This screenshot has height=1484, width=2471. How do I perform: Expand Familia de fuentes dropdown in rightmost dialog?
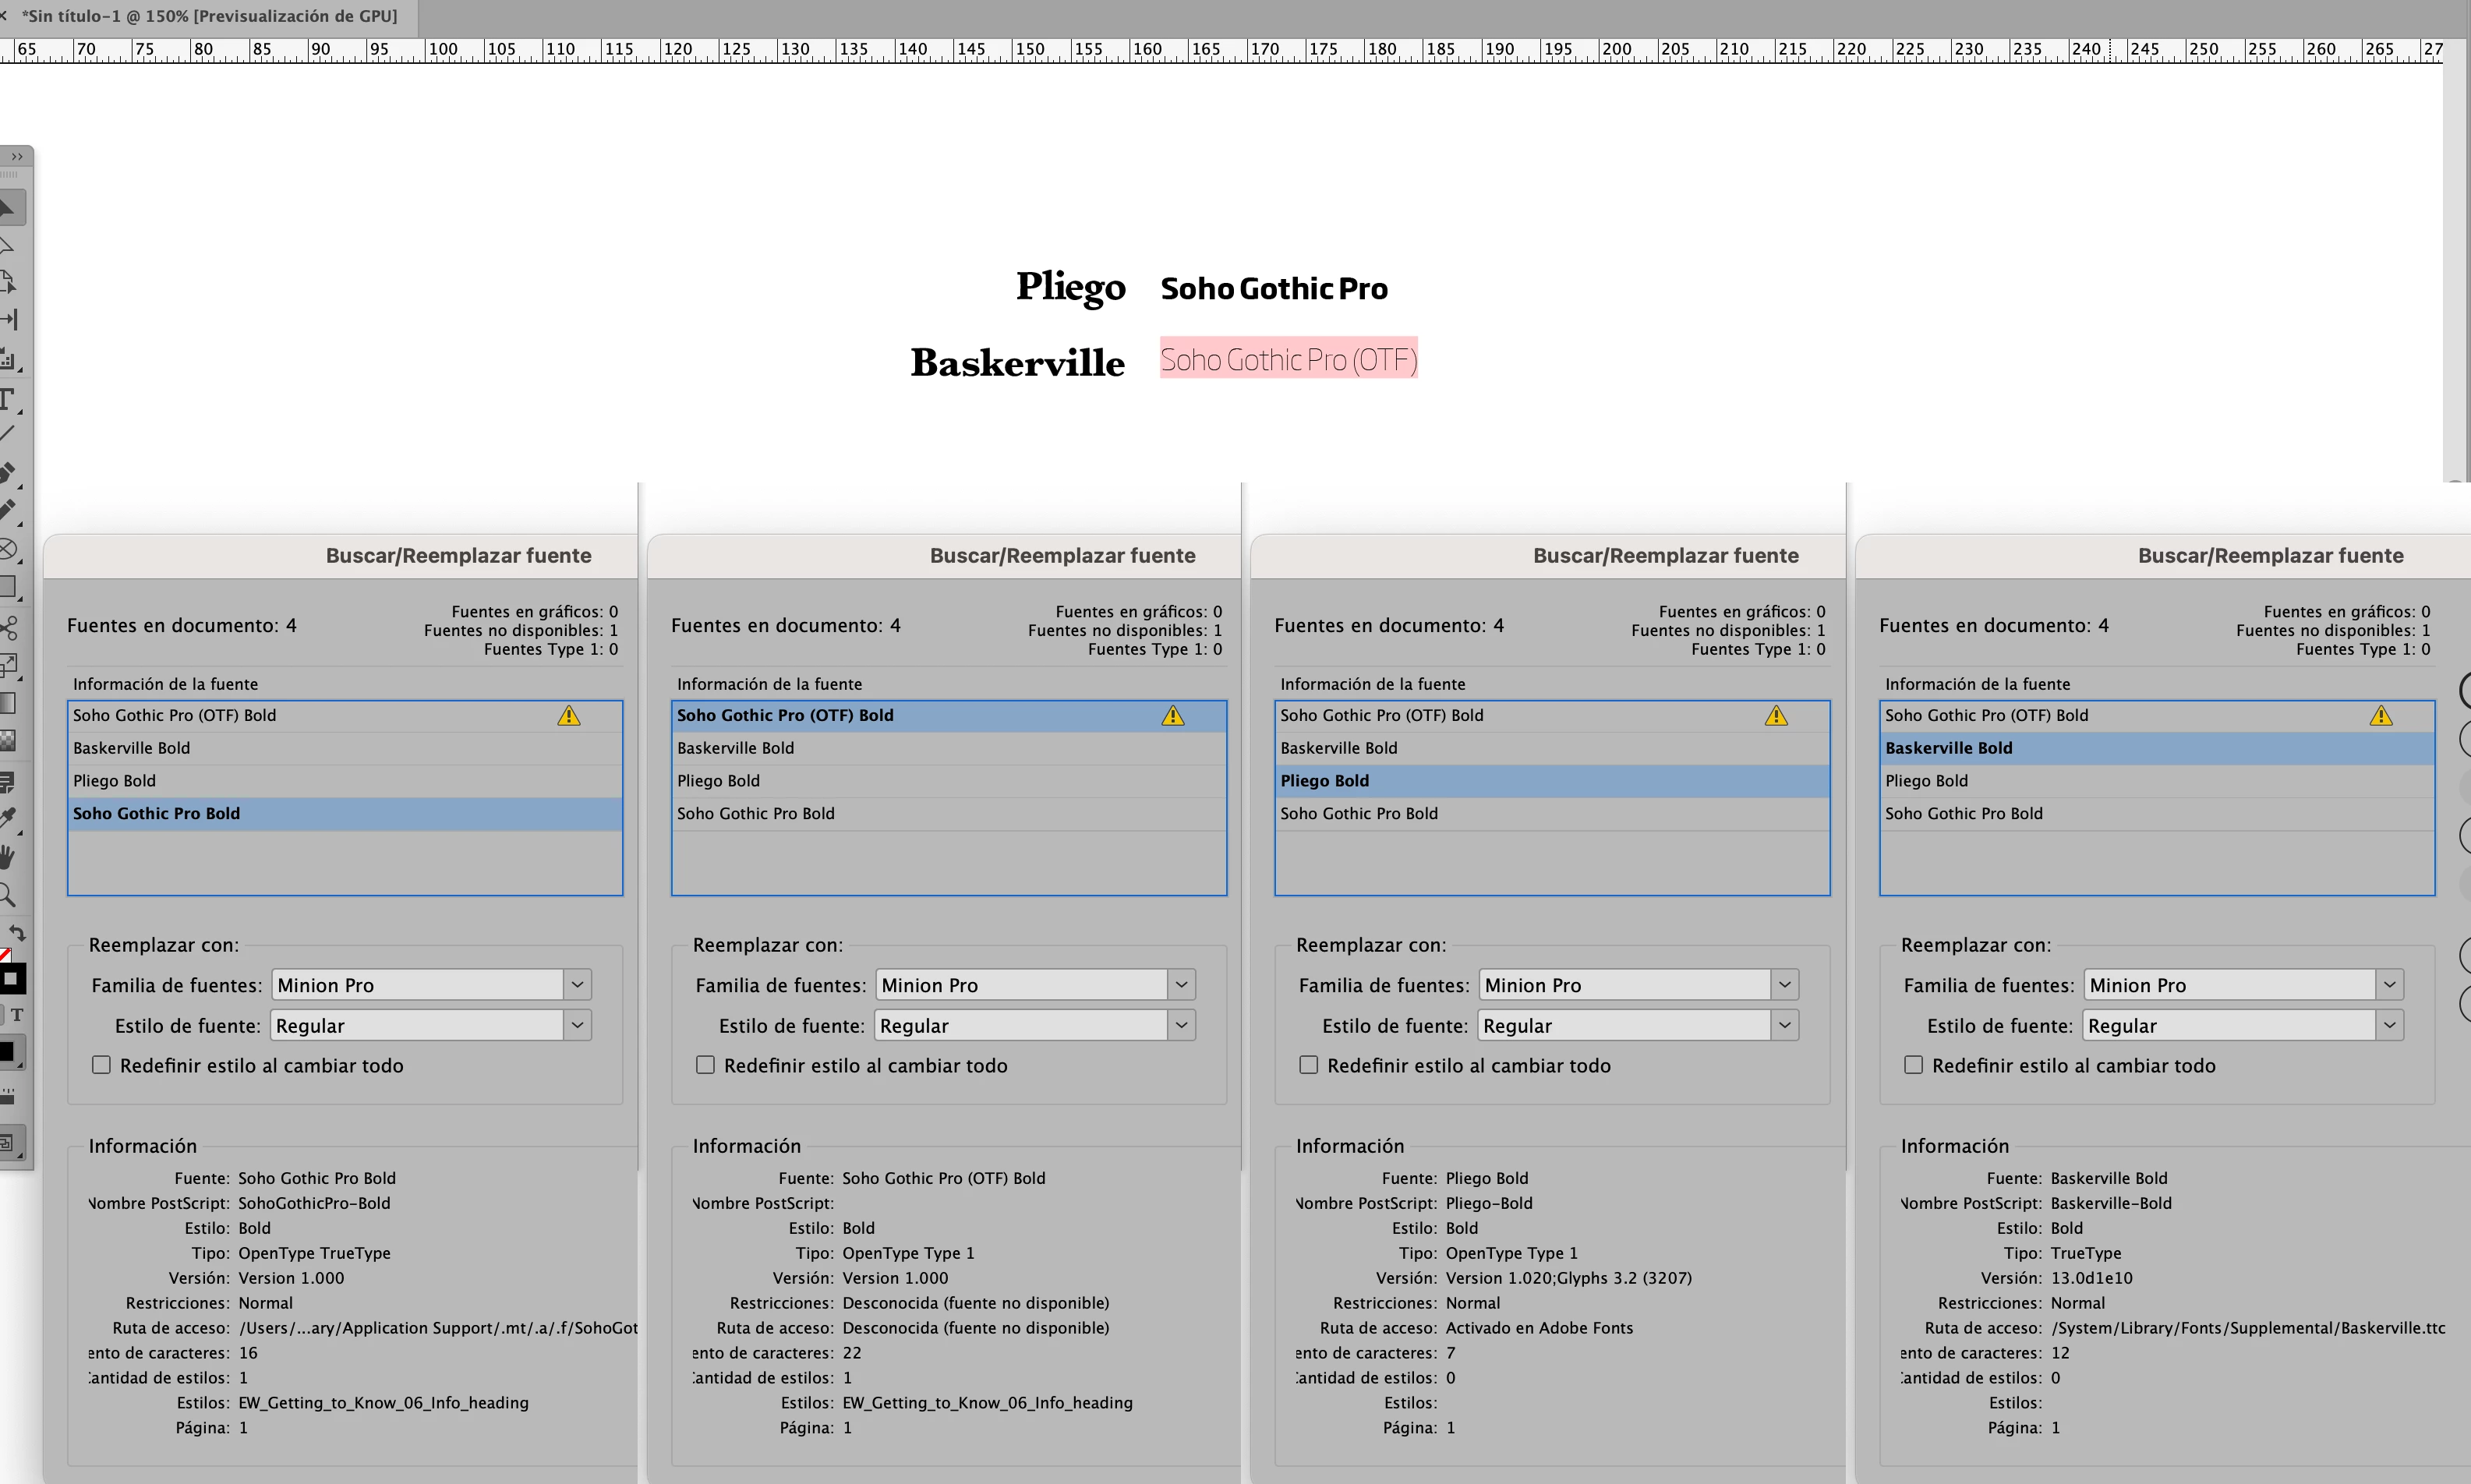[x=2389, y=985]
